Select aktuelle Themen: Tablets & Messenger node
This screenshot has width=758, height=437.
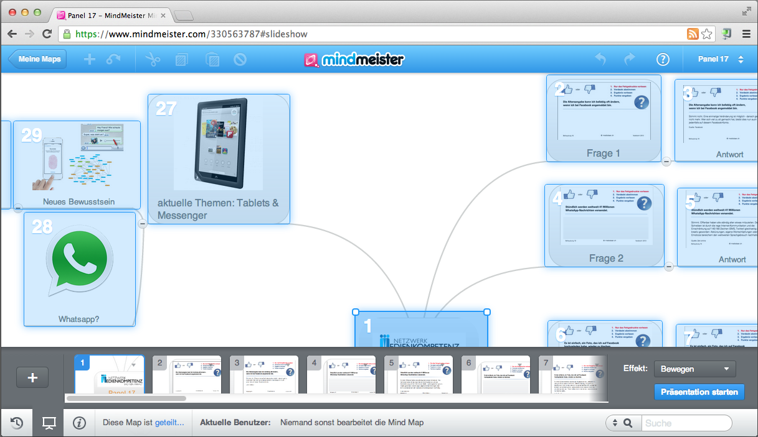[219, 159]
